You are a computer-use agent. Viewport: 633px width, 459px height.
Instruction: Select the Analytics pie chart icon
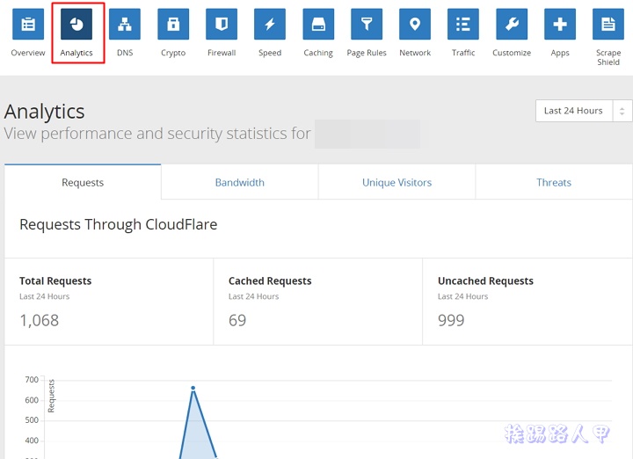coord(76,25)
